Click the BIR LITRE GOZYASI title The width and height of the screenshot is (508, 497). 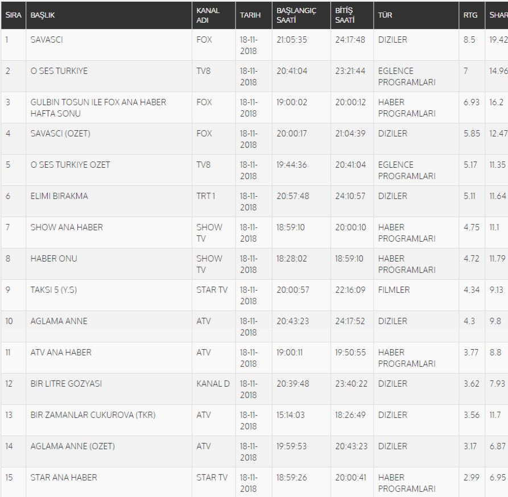[x=66, y=384]
